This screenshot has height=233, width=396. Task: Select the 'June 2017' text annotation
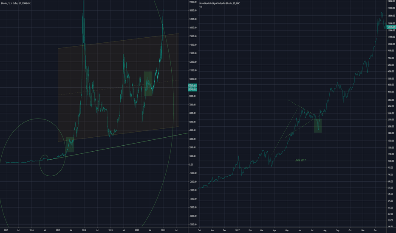(x=300, y=160)
